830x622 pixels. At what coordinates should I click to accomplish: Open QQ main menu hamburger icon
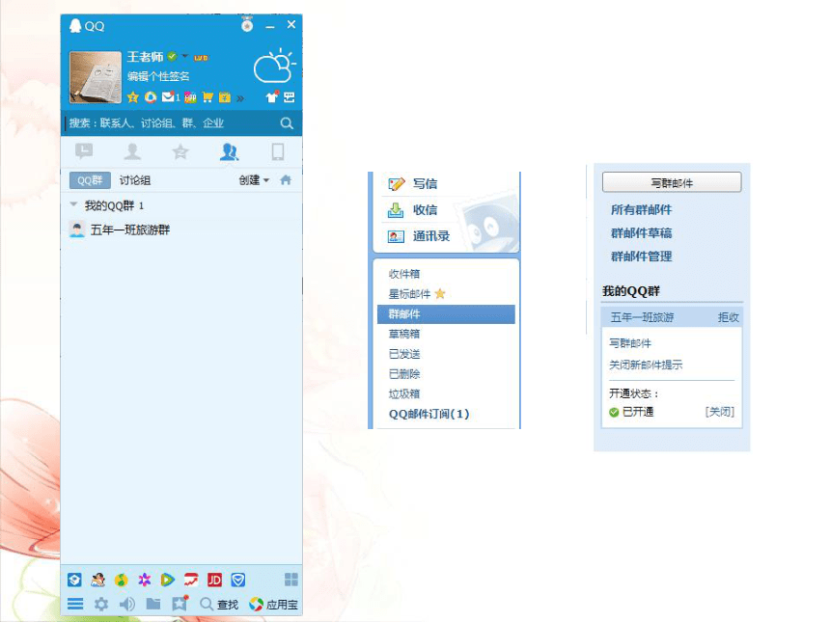tap(75, 604)
